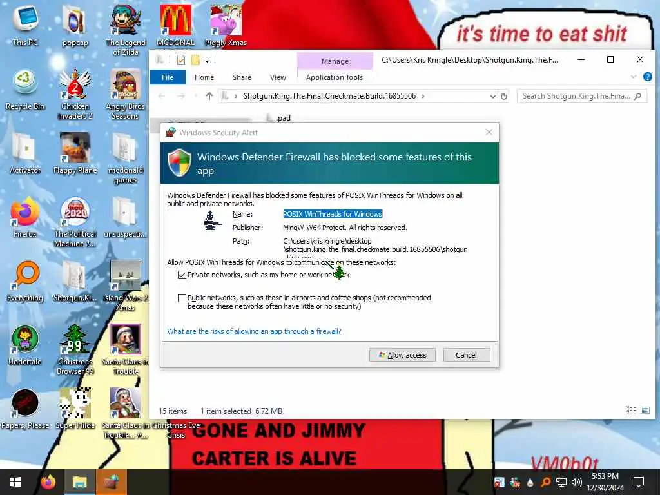Click the selected POSIX WinThreads name text
This screenshot has height=495, width=660.
[333, 214]
